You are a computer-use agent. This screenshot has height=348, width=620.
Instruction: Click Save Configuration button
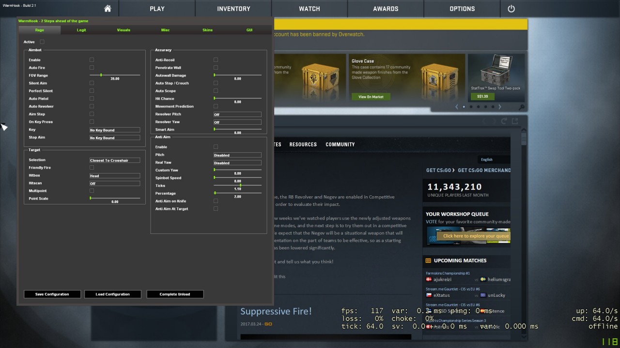52,294
